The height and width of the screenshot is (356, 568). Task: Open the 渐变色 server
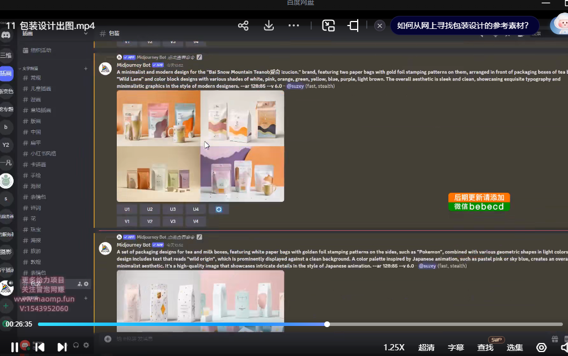click(6, 91)
